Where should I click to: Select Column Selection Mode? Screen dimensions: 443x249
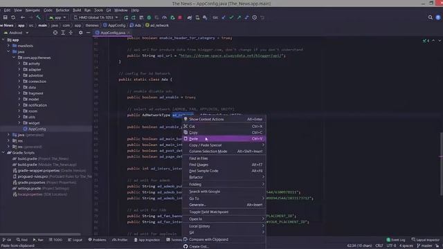coord(224,151)
